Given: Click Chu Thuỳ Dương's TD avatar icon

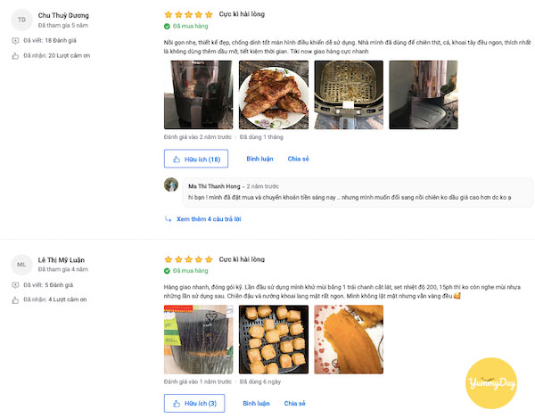Looking at the screenshot, I should point(21,20).
